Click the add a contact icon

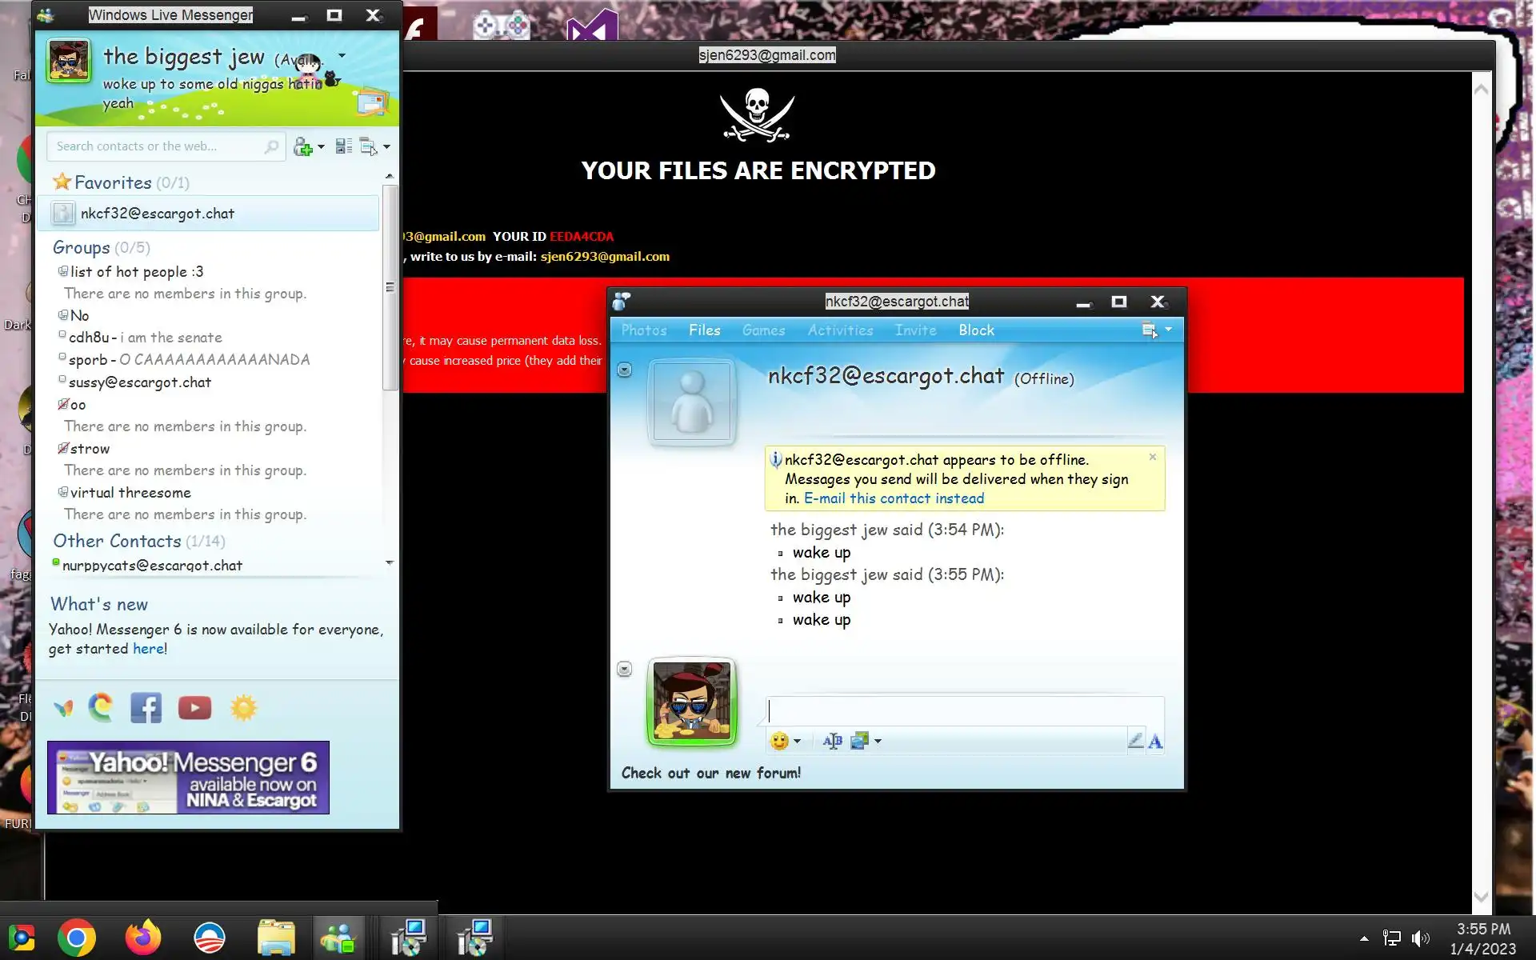pos(303,146)
